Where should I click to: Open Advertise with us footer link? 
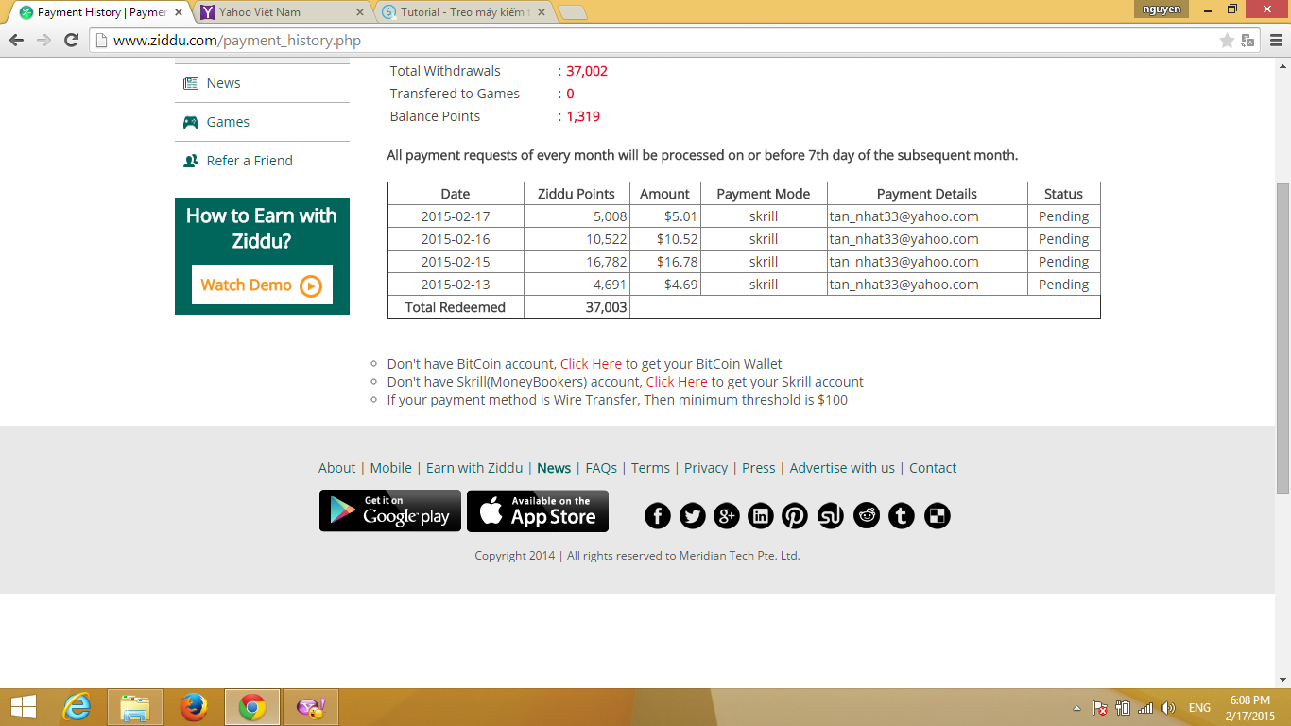tap(842, 468)
